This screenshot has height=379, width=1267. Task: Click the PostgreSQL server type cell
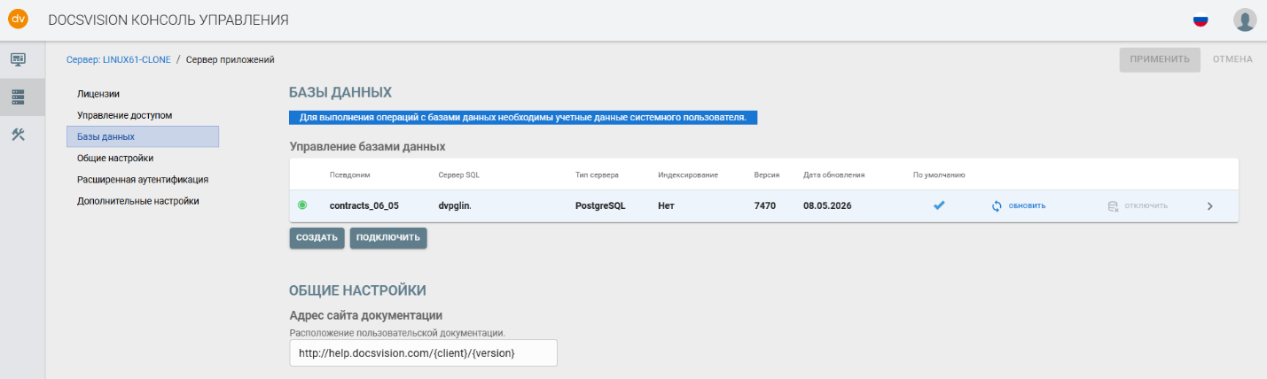click(x=600, y=205)
